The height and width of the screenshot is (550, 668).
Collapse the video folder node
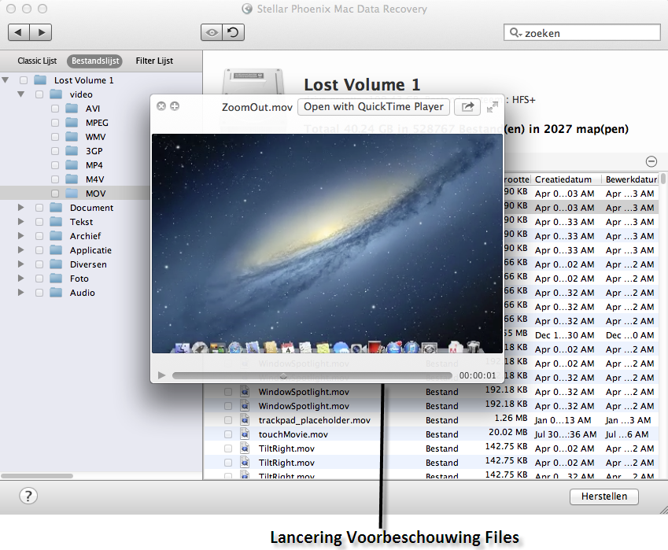[x=21, y=94]
